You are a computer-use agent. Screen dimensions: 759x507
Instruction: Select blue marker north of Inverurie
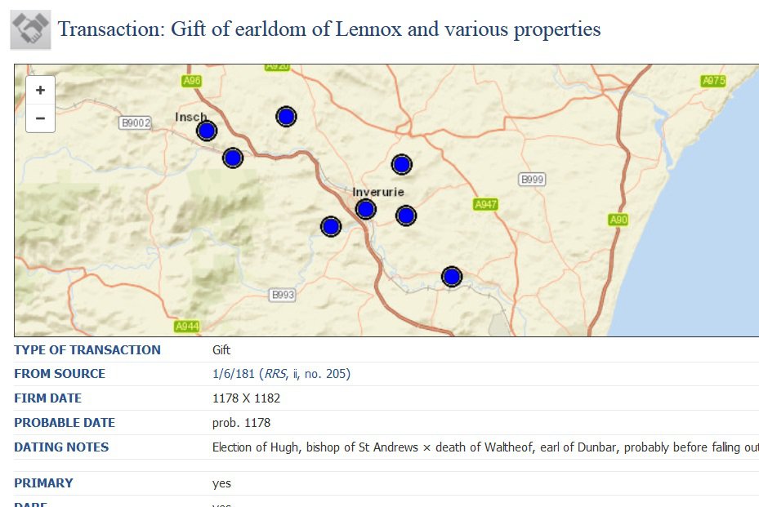click(x=401, y=164)
